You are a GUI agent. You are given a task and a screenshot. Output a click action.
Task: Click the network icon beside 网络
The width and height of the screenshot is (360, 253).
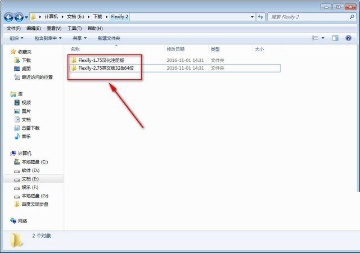tap(13, 221)
